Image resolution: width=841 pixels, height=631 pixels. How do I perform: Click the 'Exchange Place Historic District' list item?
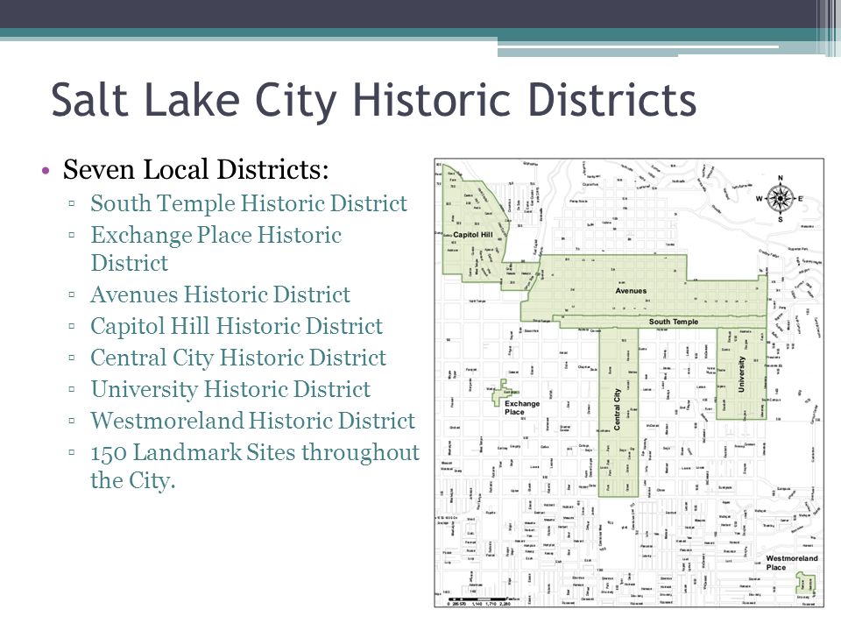[x=216, y=249]
